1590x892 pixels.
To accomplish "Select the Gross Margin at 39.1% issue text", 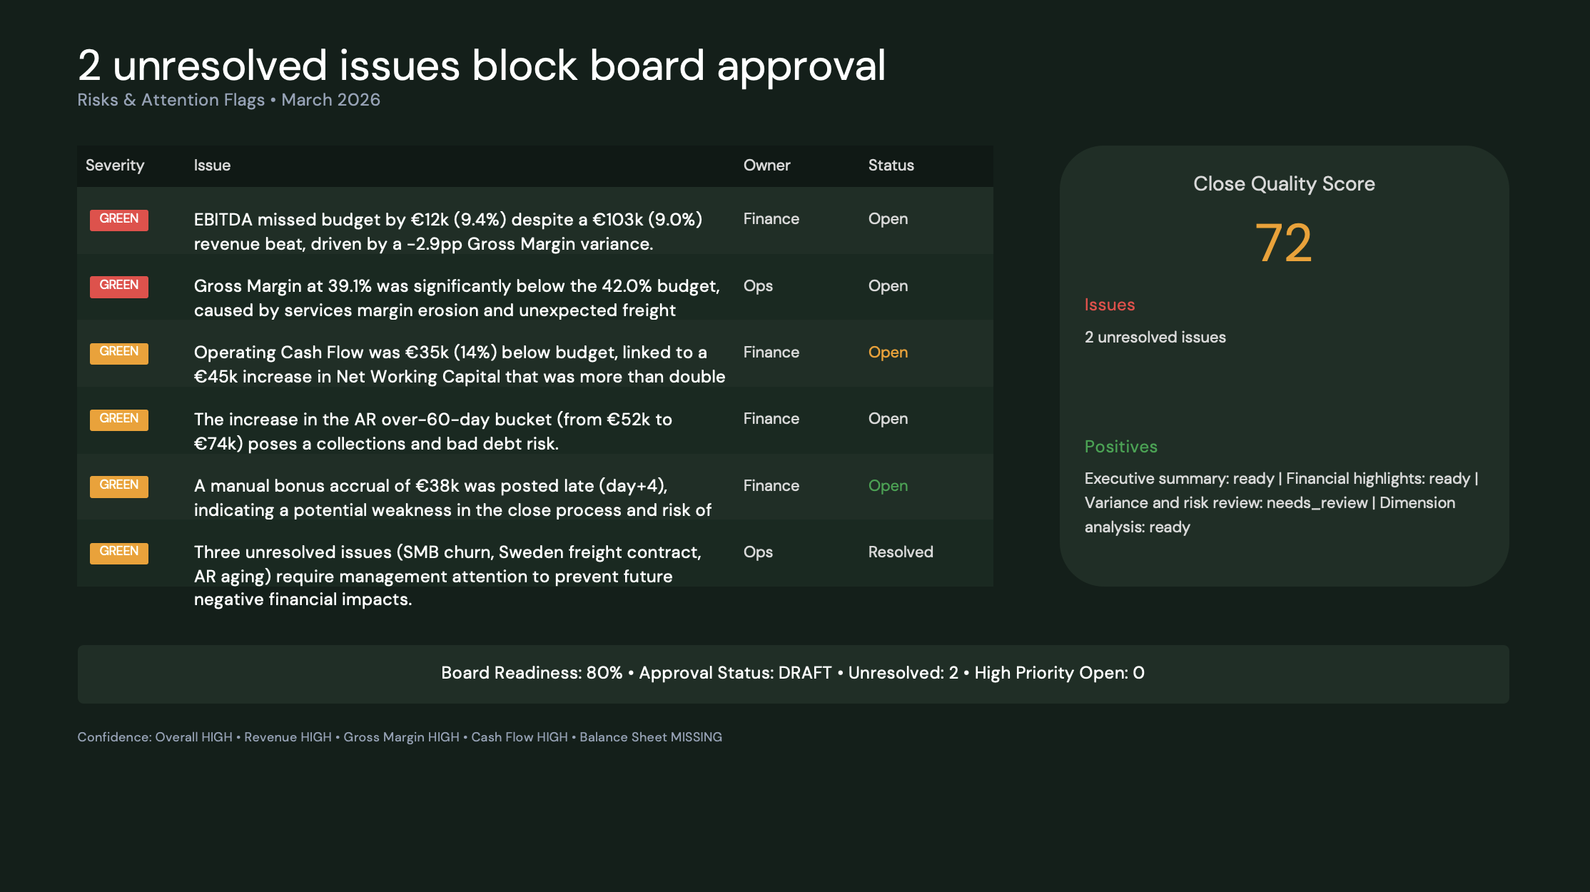I will pyautogui.click(x=457, y=298).
